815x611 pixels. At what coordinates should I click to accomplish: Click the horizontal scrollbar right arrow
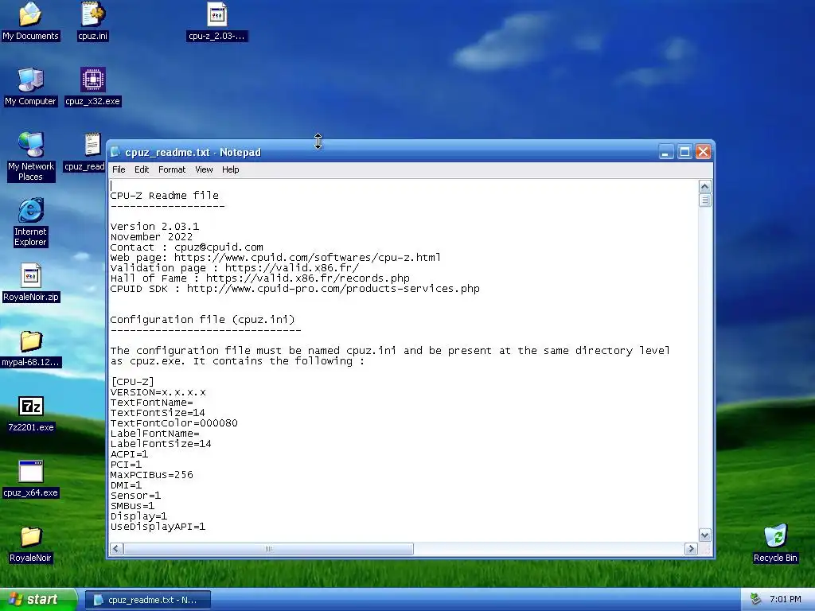691,549
